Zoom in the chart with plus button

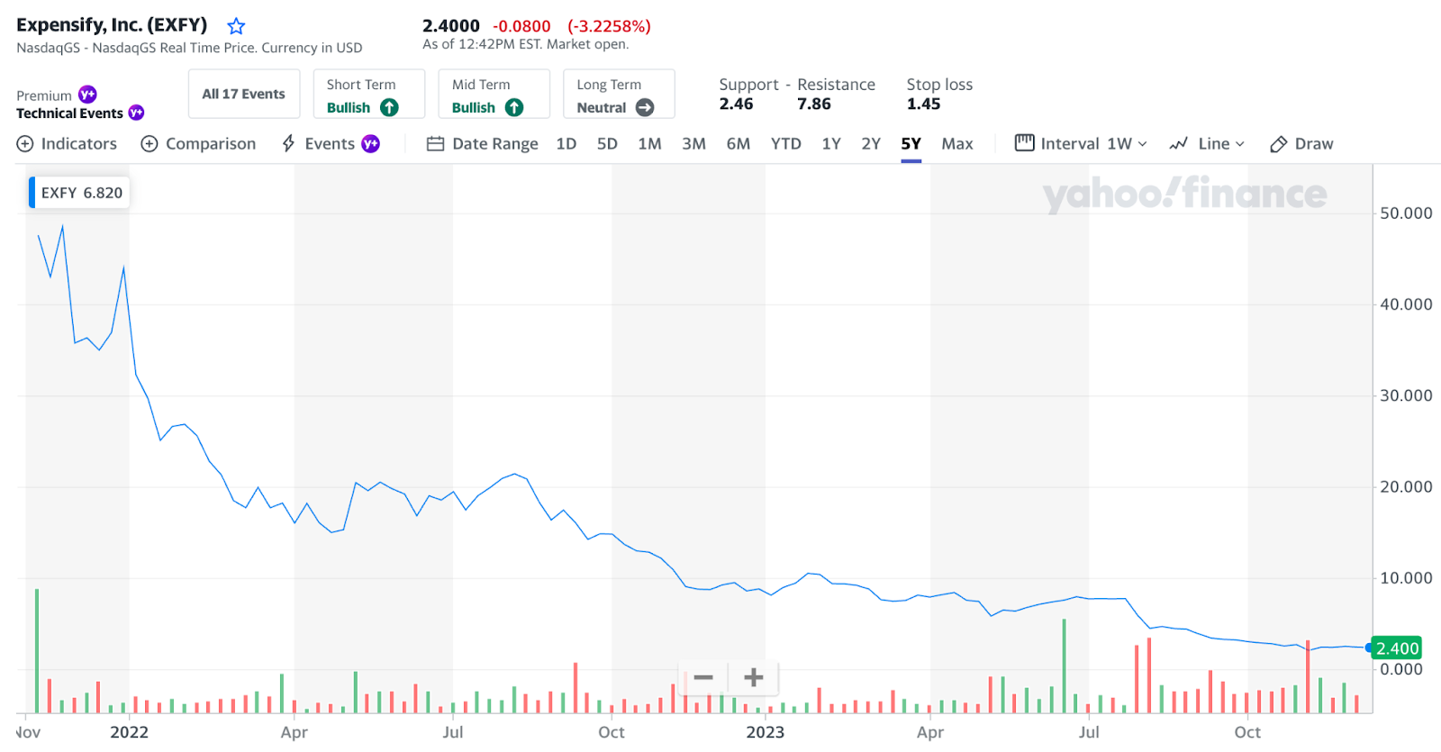tap(754, 677)
